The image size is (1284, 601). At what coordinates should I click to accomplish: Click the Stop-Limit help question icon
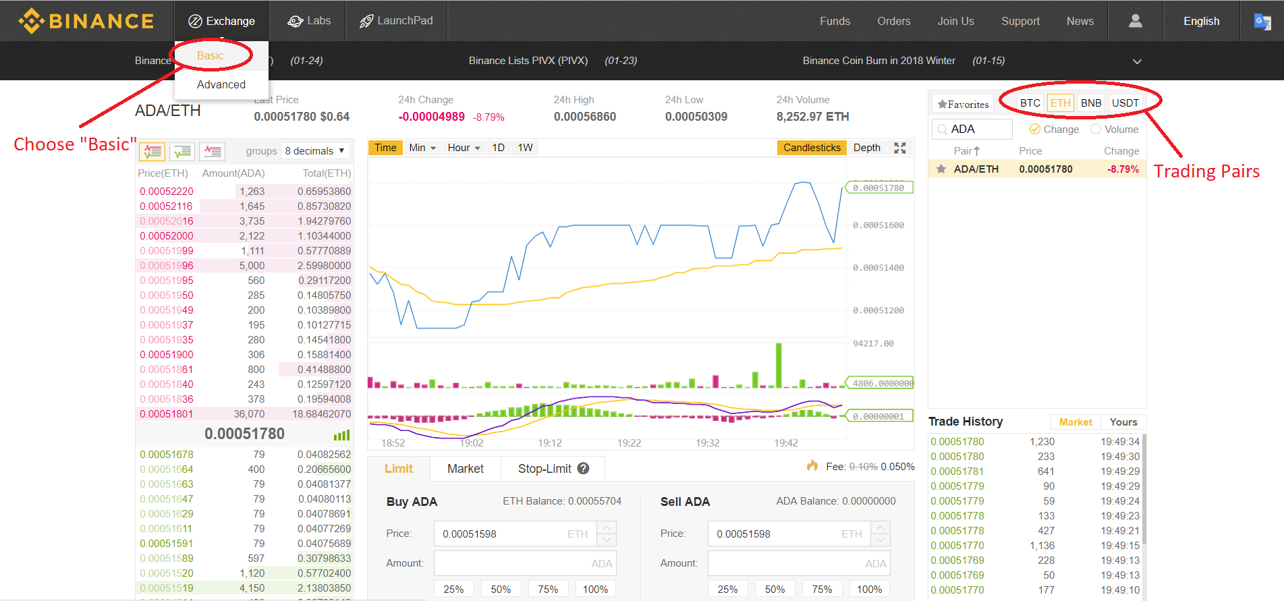point(583,468)
